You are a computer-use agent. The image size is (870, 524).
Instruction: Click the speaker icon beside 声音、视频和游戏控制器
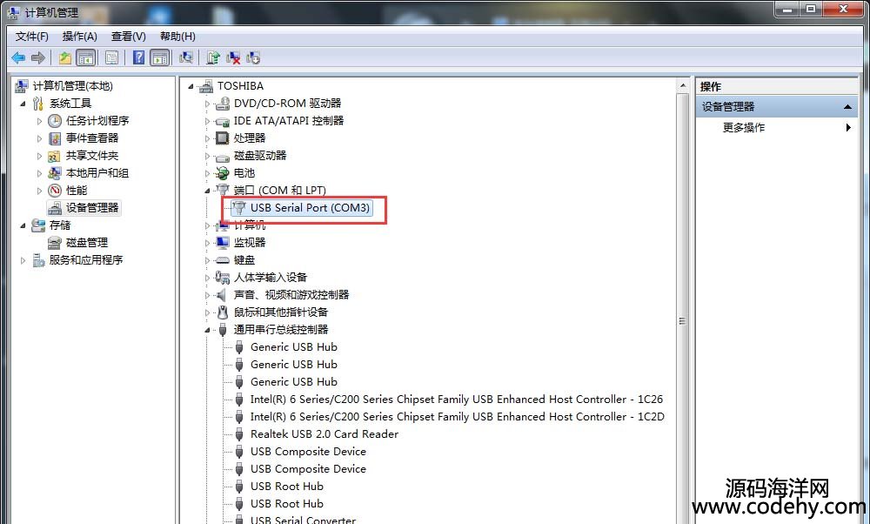[223, 295]
